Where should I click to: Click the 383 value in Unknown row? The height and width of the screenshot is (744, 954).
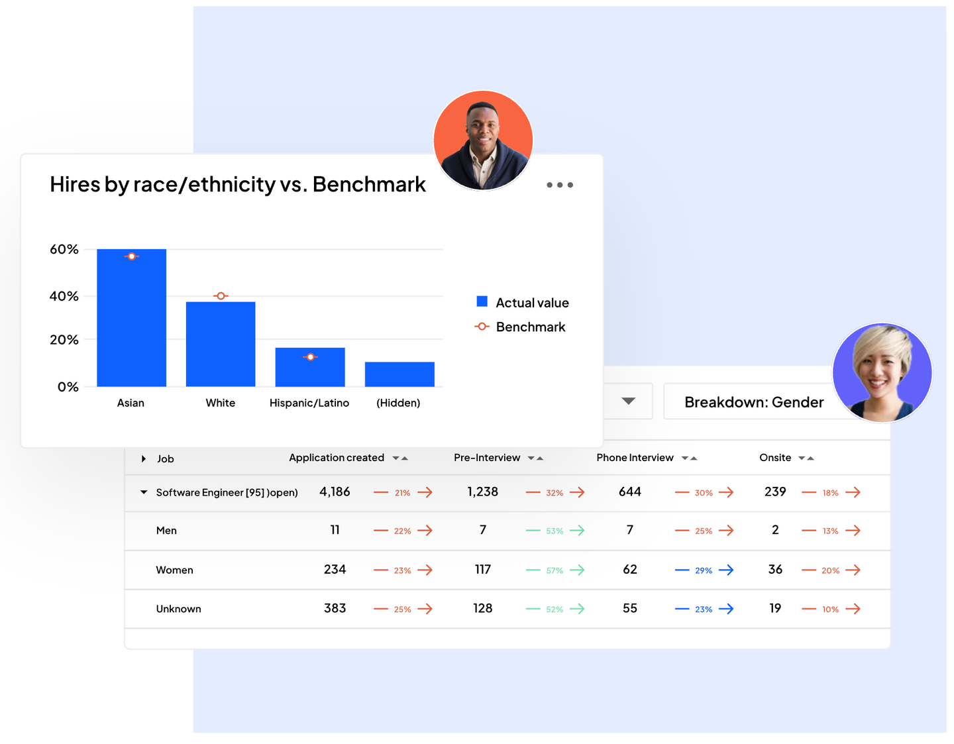(335, 608)
